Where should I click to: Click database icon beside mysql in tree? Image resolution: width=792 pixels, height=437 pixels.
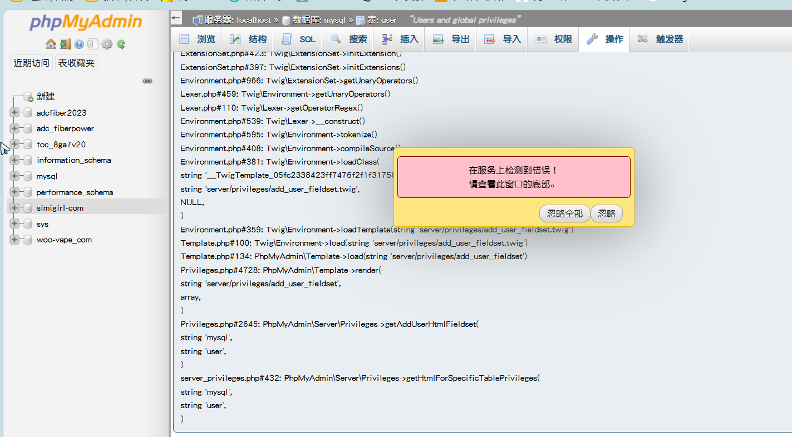[27, 176]
